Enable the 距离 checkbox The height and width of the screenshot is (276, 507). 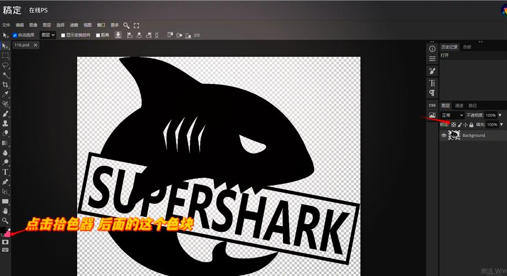coord(98,35)
